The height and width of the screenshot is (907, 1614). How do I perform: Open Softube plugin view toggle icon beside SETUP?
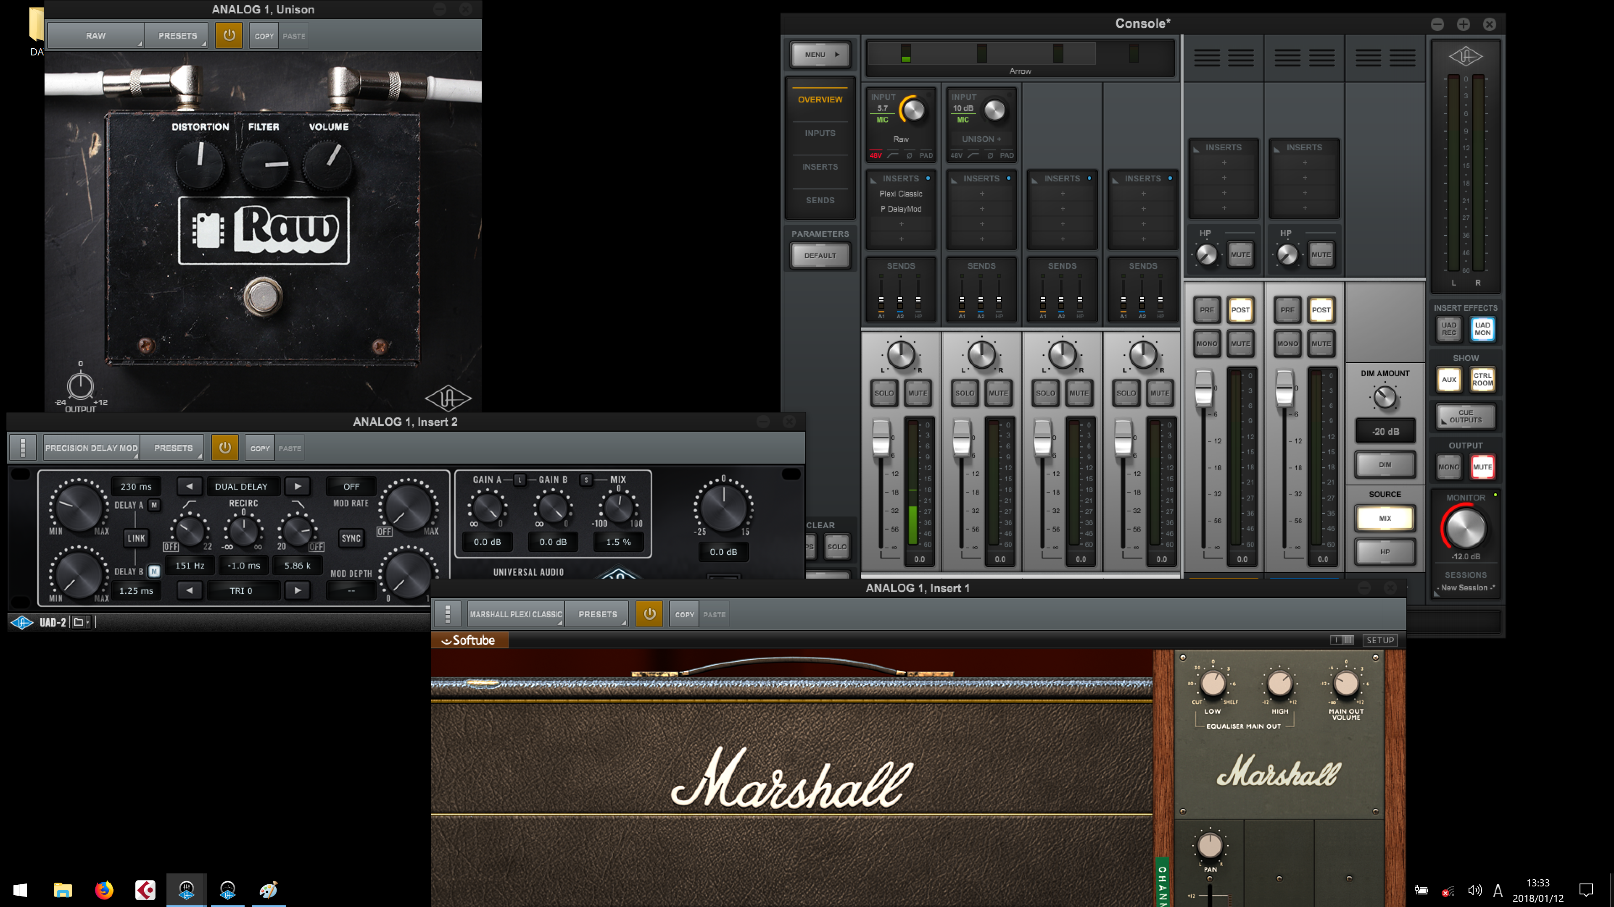tap(1342, 640)
